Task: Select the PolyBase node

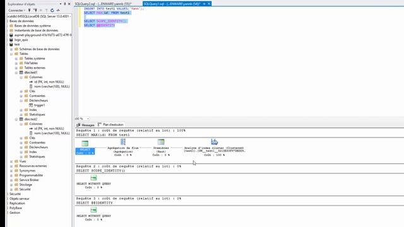Action: point(16,208)
